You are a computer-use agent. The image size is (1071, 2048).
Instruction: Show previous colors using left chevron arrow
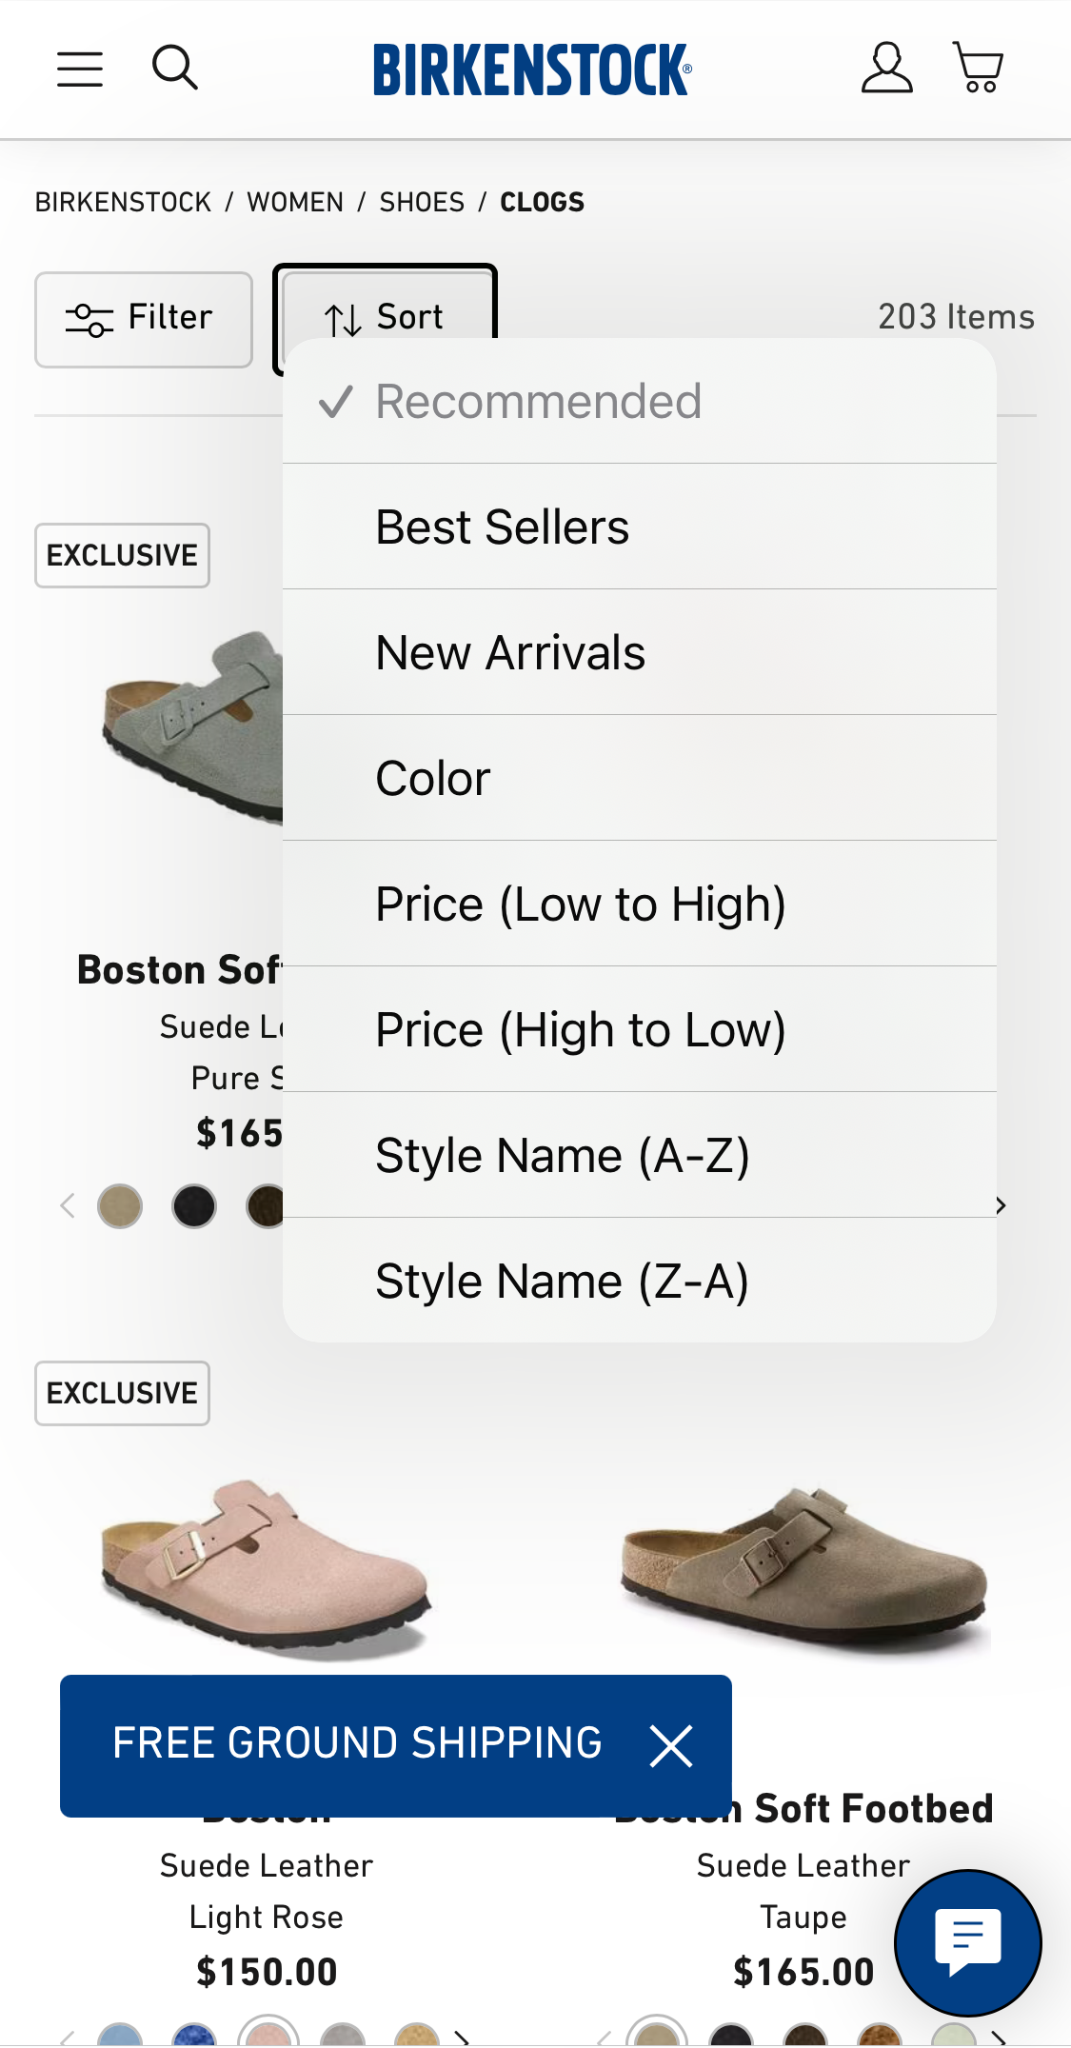66,1205
